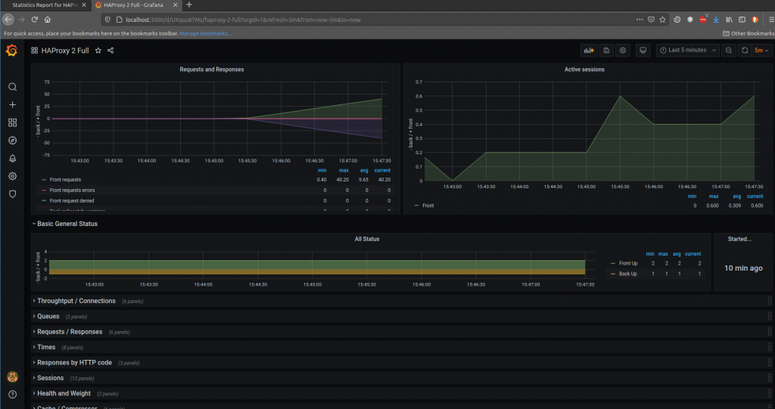Open Alerting with the sidebar bell icon
The width and height of the screenshot is (775, 409).
click(x=12, y=158)
